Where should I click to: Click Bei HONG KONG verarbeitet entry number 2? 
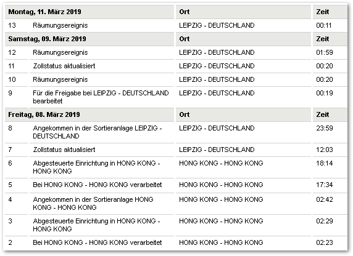[98, 242]
